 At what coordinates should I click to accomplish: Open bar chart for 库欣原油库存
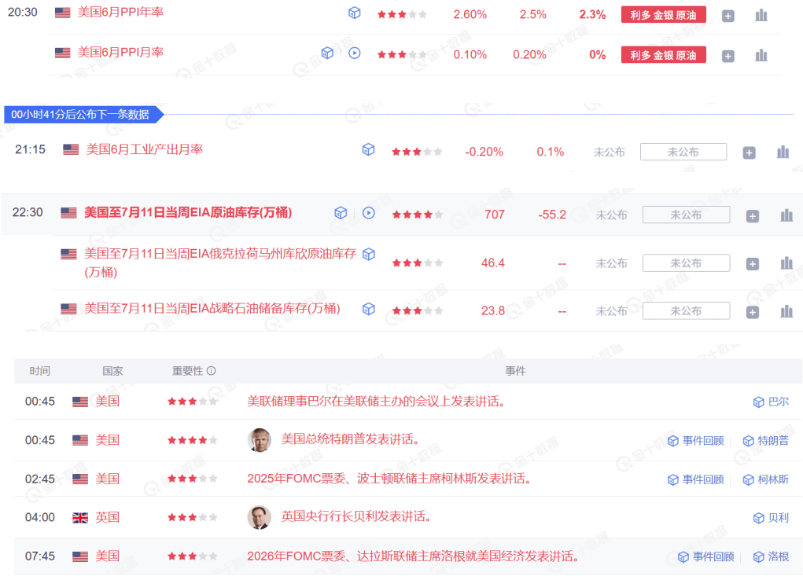(x=786, y=263)
